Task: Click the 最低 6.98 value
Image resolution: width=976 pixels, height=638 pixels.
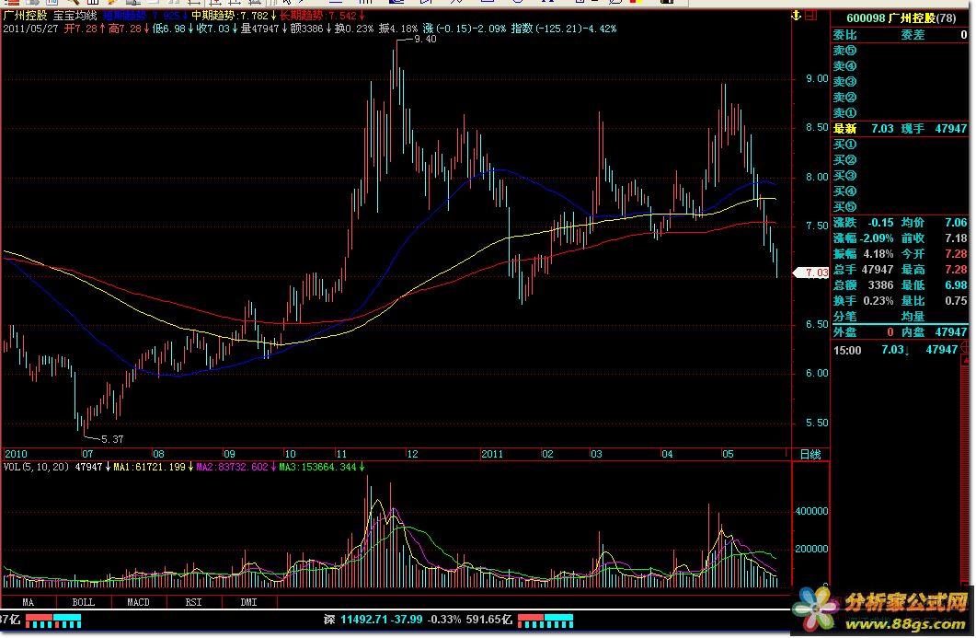Action: click(x=956, y=284)
